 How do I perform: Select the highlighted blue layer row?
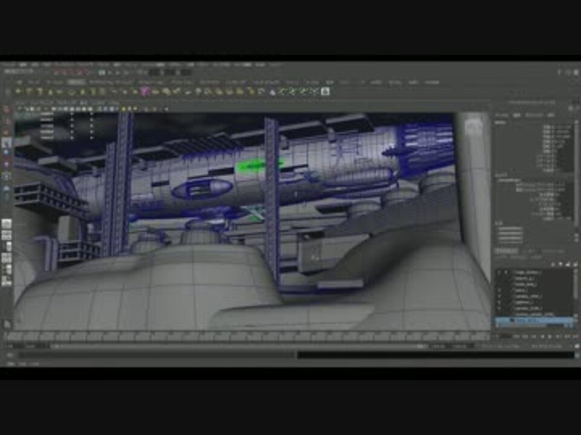point(534,320)
